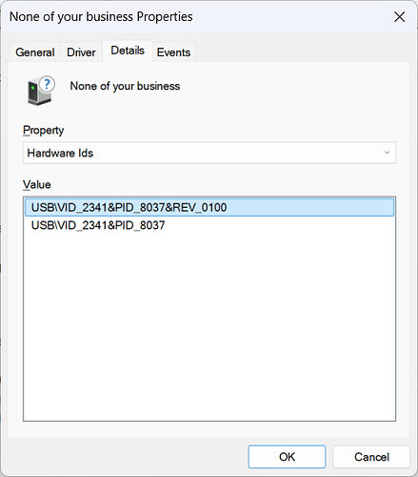Switch to the General tab
Viewport: 418px width, 477px height.
(35, 52)
